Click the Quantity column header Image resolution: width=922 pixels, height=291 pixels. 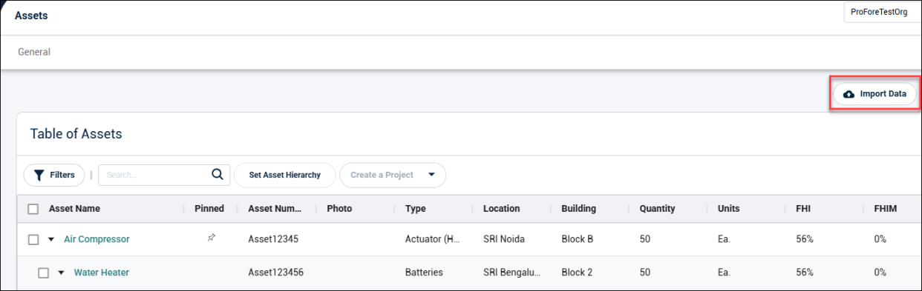(x=658, y=209)
